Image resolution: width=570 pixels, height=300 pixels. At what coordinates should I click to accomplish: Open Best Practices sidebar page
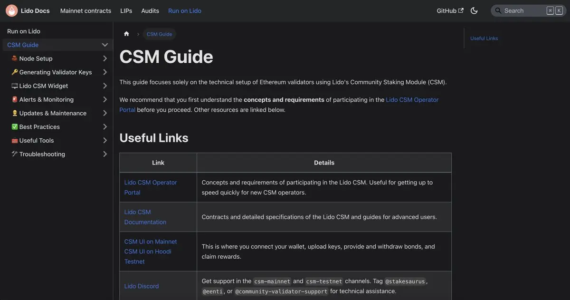pyautogui.click(x=36, y=127)
